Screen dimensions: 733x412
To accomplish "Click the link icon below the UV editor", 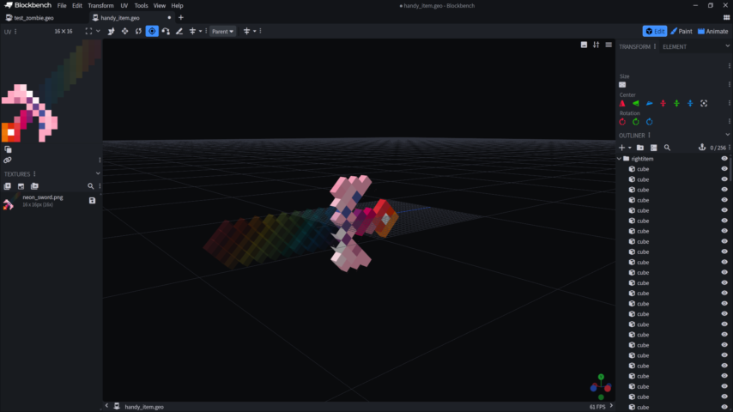I will point(8,161).
